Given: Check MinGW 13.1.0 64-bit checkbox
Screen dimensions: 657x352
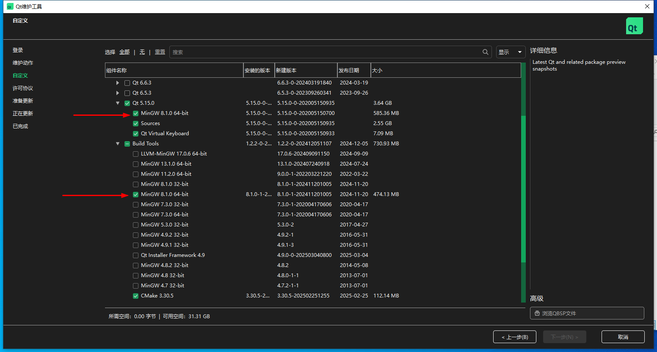Looking at the screenshot, I should coord(135,164).
